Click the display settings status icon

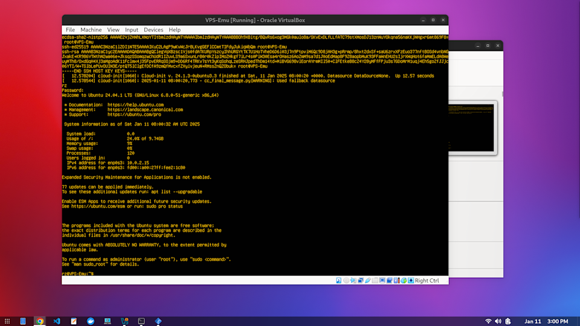[382, 281]
